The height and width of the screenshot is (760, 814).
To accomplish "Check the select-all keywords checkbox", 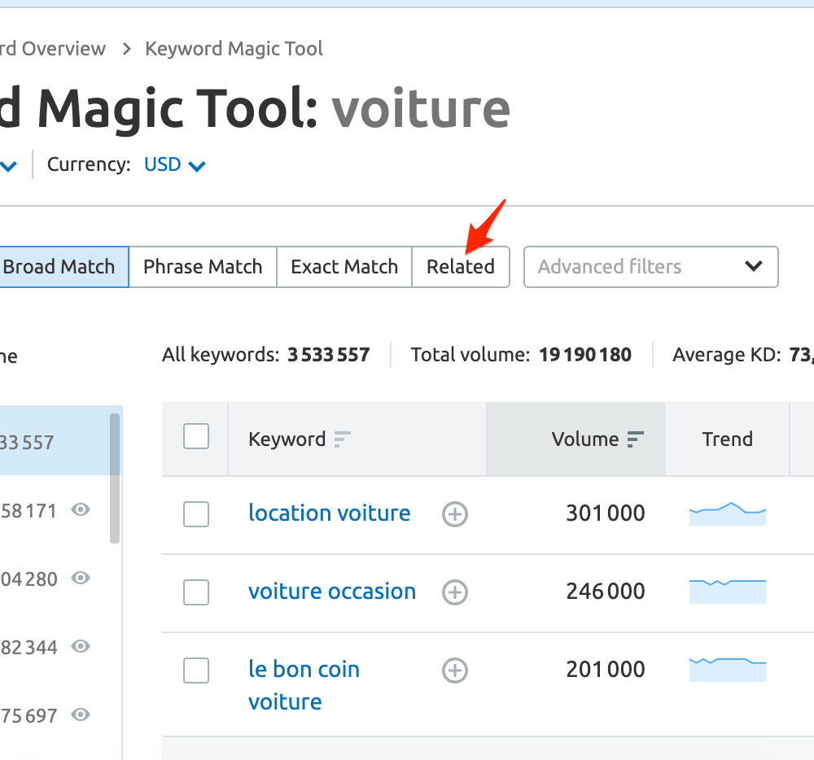I will (x=196, y=437).
